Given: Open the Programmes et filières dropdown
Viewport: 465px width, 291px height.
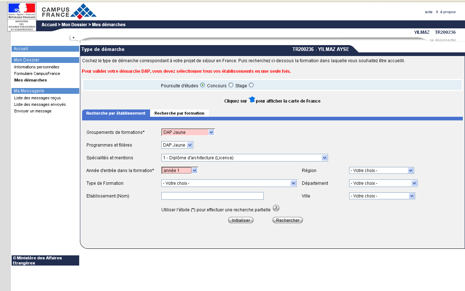Looking at the screenshot, I should (177, 145).
